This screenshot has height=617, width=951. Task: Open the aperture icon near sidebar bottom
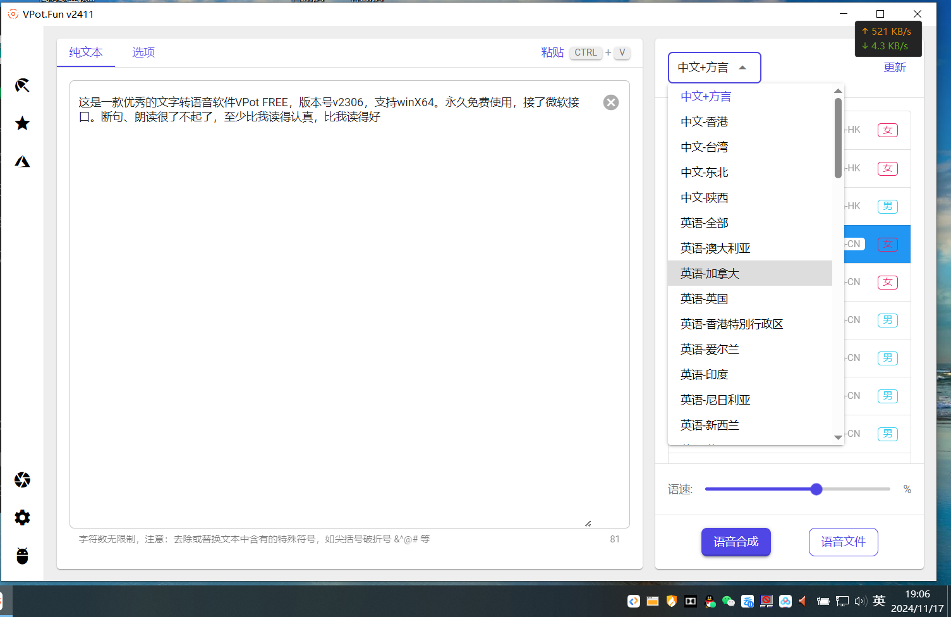[22, 480]
